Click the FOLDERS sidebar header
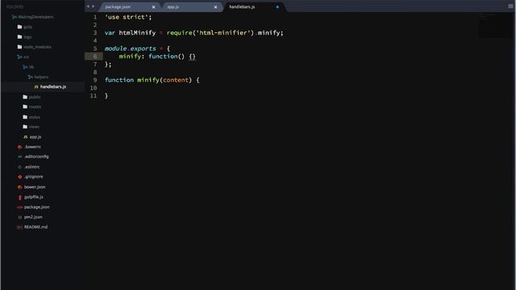The height and width of the screenshot is (290, 516). (15, 6)
